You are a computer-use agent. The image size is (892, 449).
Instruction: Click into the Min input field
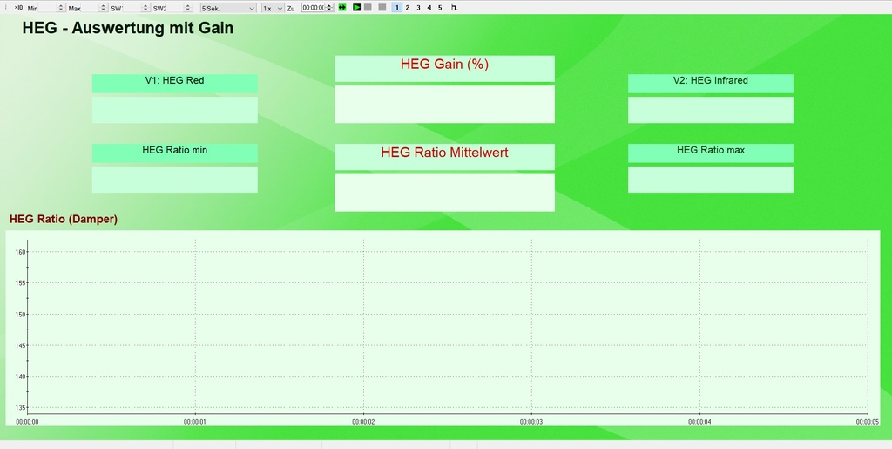coord(48,8)
